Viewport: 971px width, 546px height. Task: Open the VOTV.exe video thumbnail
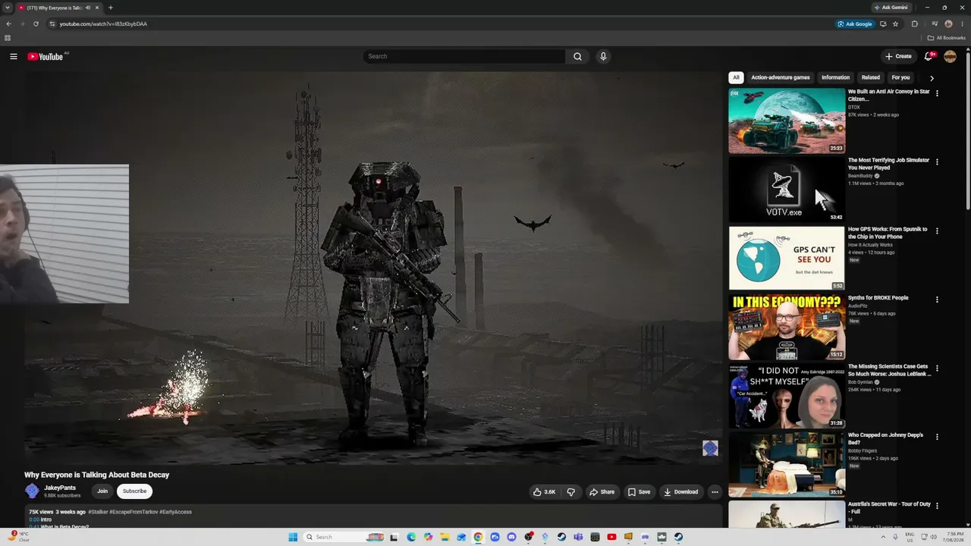coord(787,190)
